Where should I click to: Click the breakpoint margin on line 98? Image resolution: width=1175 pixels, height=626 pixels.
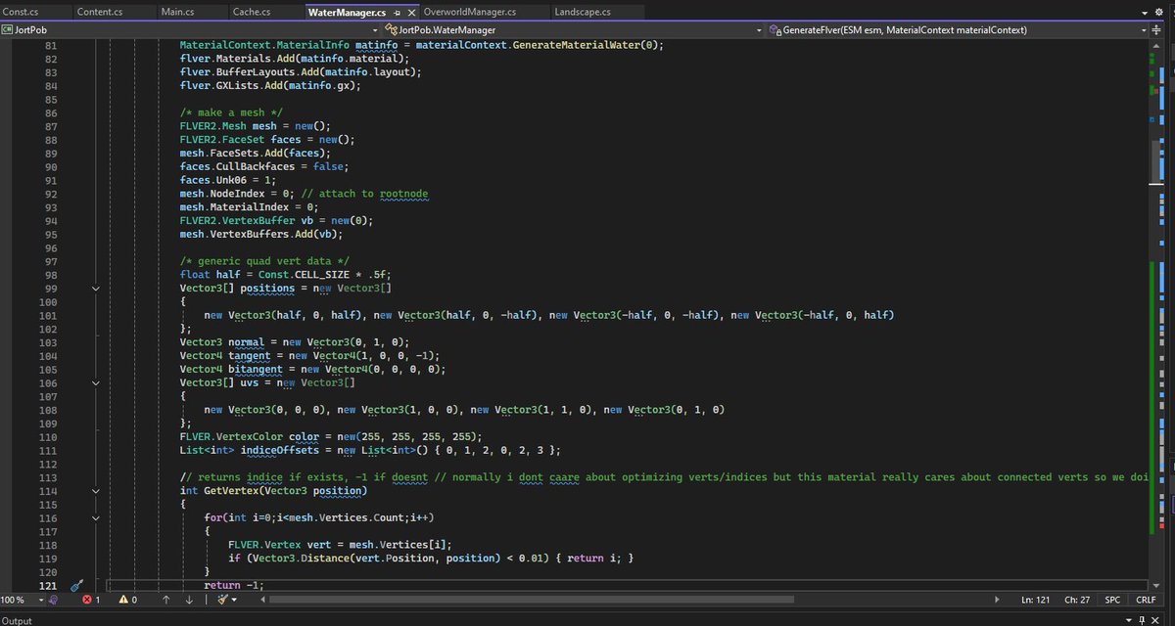point(8,275)
